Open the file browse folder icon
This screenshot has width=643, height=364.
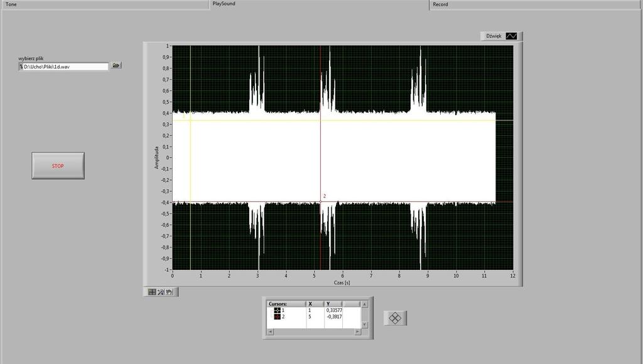(116, 65)
